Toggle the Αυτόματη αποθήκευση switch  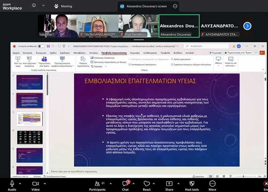tap(41, 46)
